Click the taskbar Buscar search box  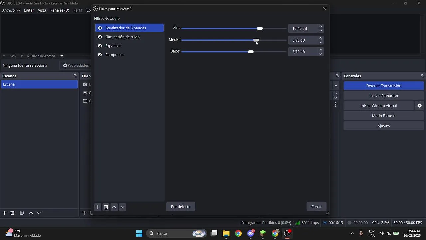click(177, 233)
